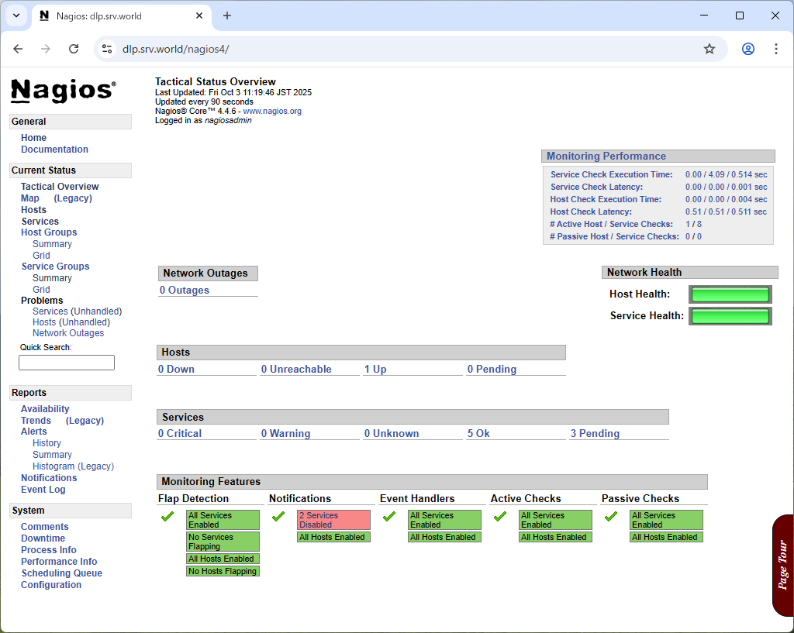
Task: Reload the page with refresh icon
Action: coord(74,49)
